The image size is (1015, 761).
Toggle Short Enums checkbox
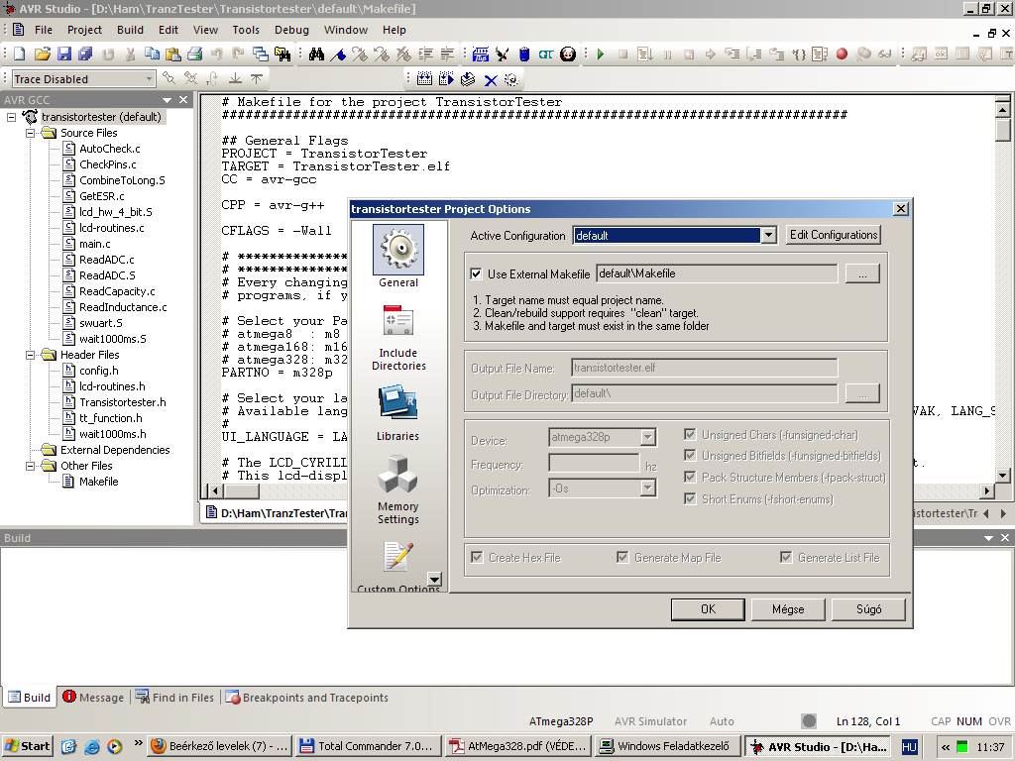[x=690, y=499]
